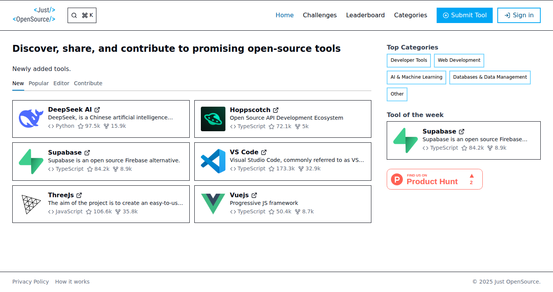Click the DeepSeek AI whale logo
The height and width of the screenshot is (292, 553).
tap(31, 119)
